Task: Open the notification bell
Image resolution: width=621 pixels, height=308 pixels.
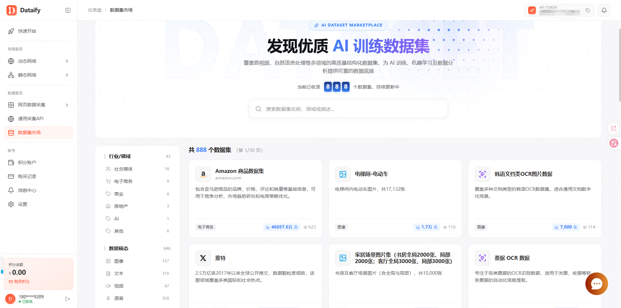Action: [604, 10]
